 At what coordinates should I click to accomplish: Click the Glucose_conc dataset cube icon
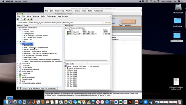(x=68, y=32)
